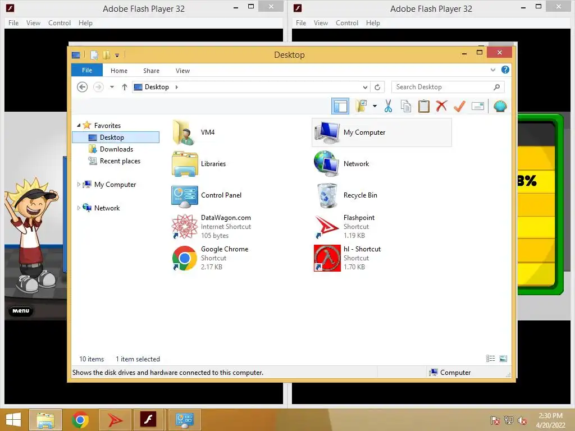Open Control menu in right Flash Player window
Image resolution: width=575 pixels, height=431 pixels.
(x=347, y=22)
